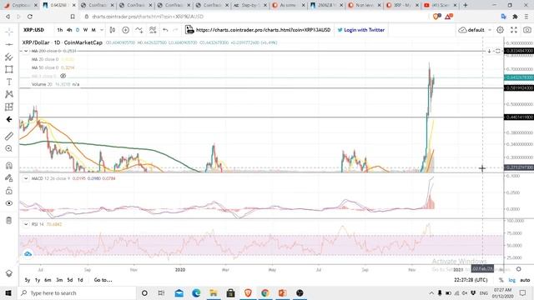The height and width of the screenshot is (300, 534).
Task: Toggle hide all drawings eye icon
Action: (9, 203)
